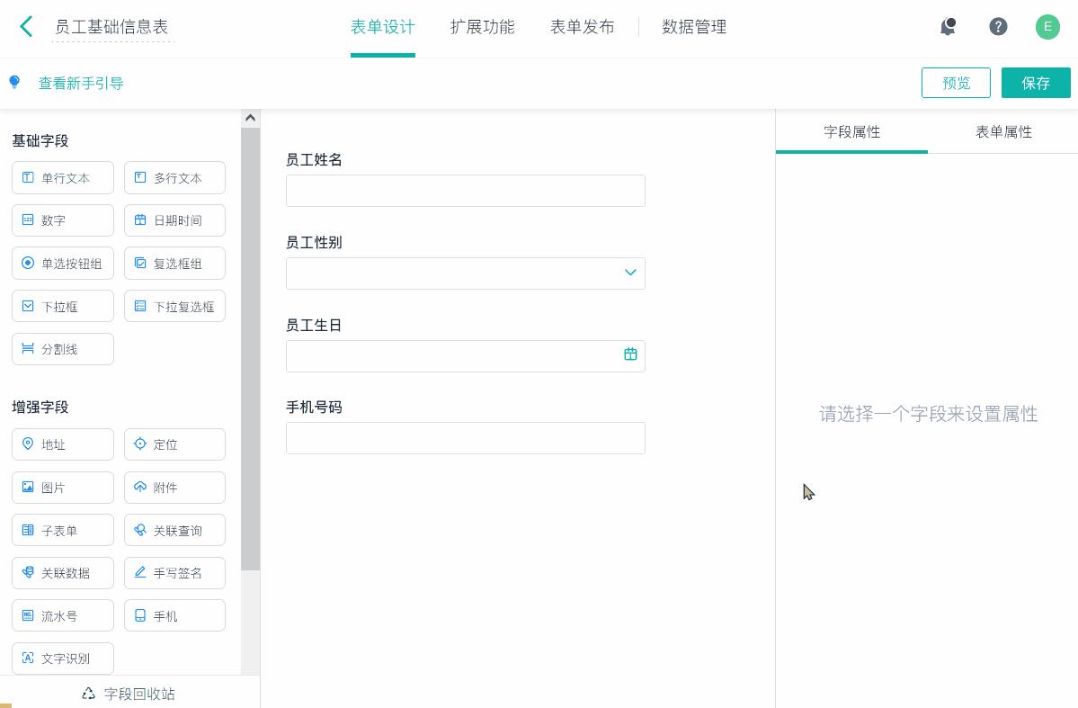Screen dimensions: 1078x708
Task: Add a 文字识别 field
Action: coord(63,659)
